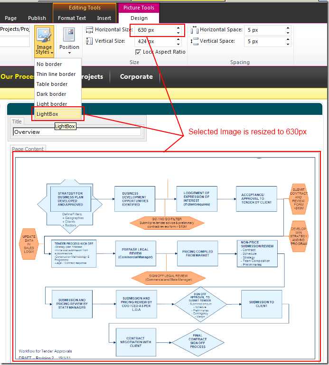Click the Horizontal Size ruler icon
Screen dimensions: 329x365
point(89,30)
